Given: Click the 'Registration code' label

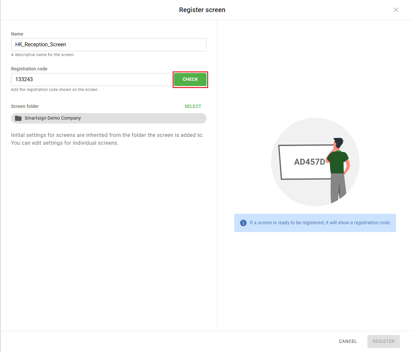Looking at the screenshot, I should pos(29,69).
